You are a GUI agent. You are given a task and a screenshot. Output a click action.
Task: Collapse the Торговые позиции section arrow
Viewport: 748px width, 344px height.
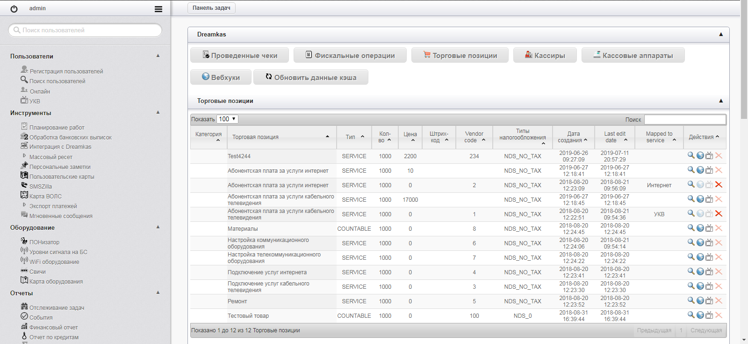(x=721, y=101)
